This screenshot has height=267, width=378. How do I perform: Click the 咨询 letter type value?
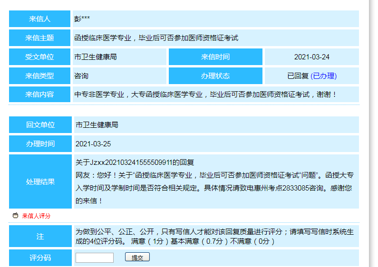(81, 76)
